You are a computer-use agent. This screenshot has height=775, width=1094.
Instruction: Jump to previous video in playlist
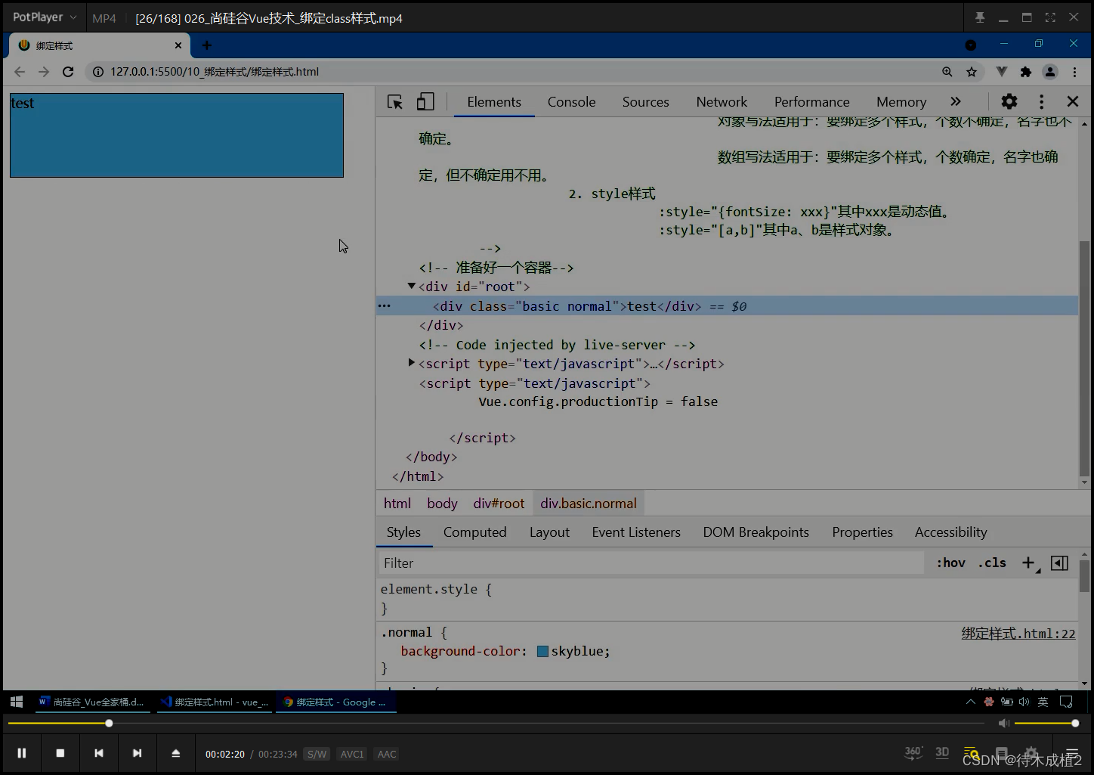coord(99,753)
